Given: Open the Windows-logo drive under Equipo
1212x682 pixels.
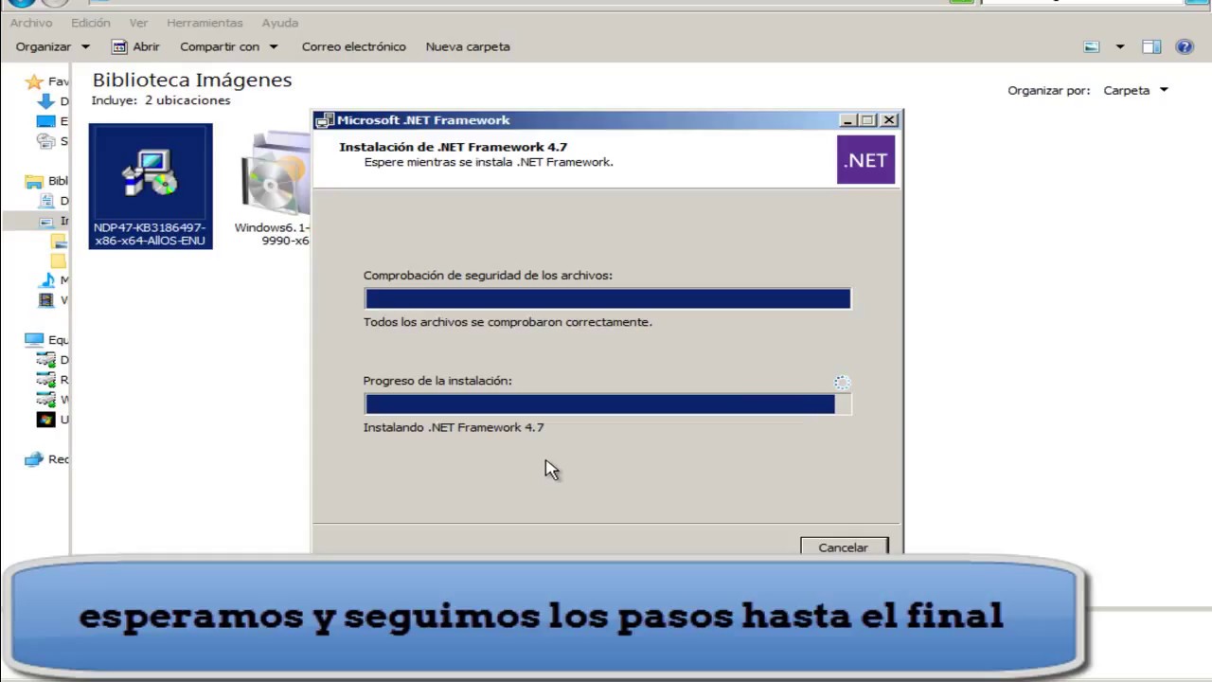Looking at the screenshot, I should pyautogui.click(x=45, y=420).
